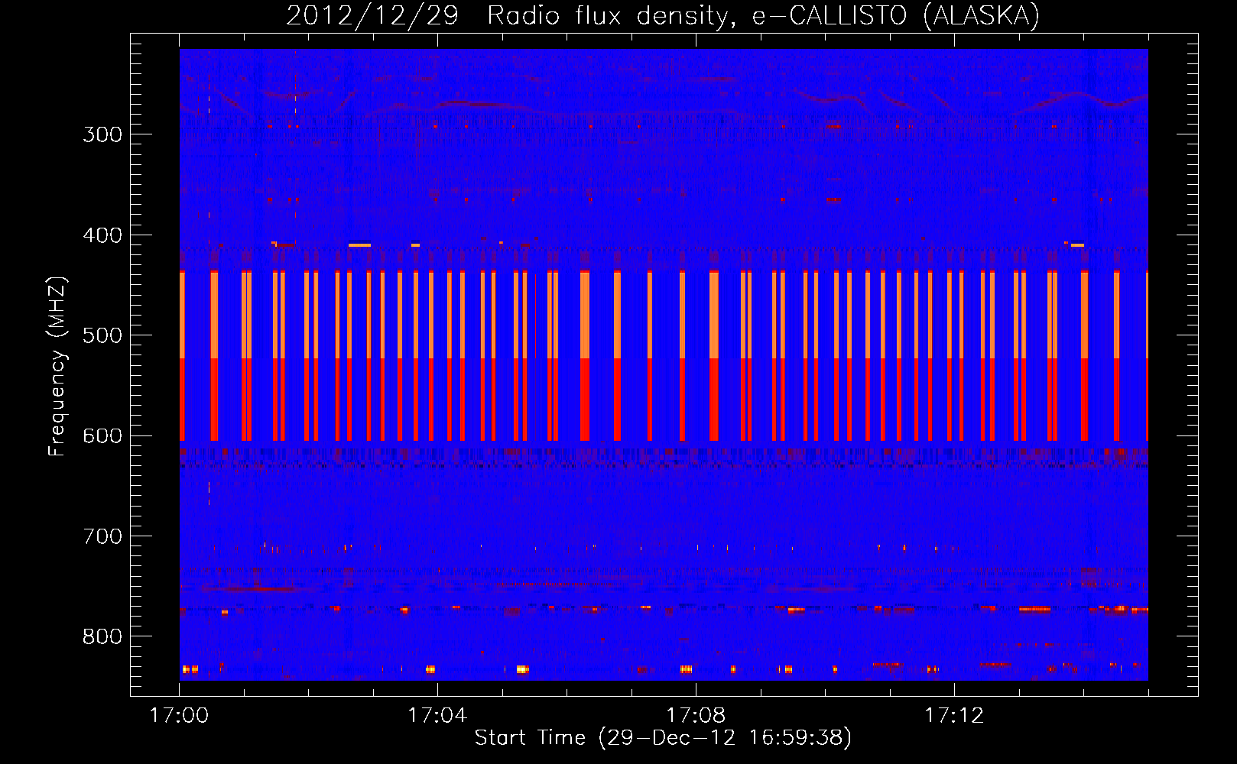Select the "300" frequency axis label
Viewport: 1237px width, 764px height.
click(102, 134)
